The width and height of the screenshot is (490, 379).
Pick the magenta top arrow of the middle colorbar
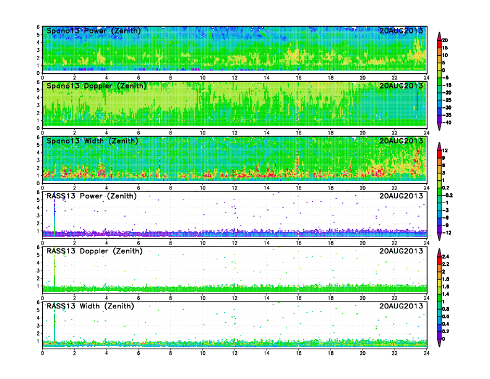pos(439,146)
